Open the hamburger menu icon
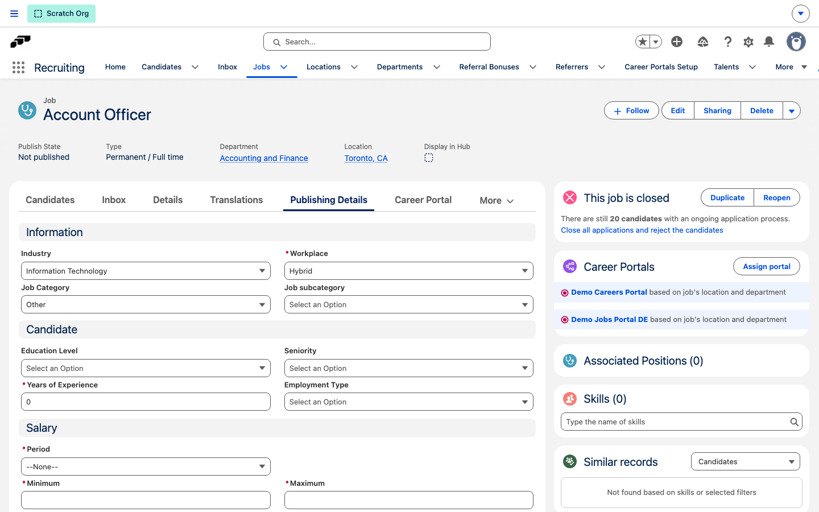Image resolution: width=819 pixels, height=512 pixels. (14, 14)
